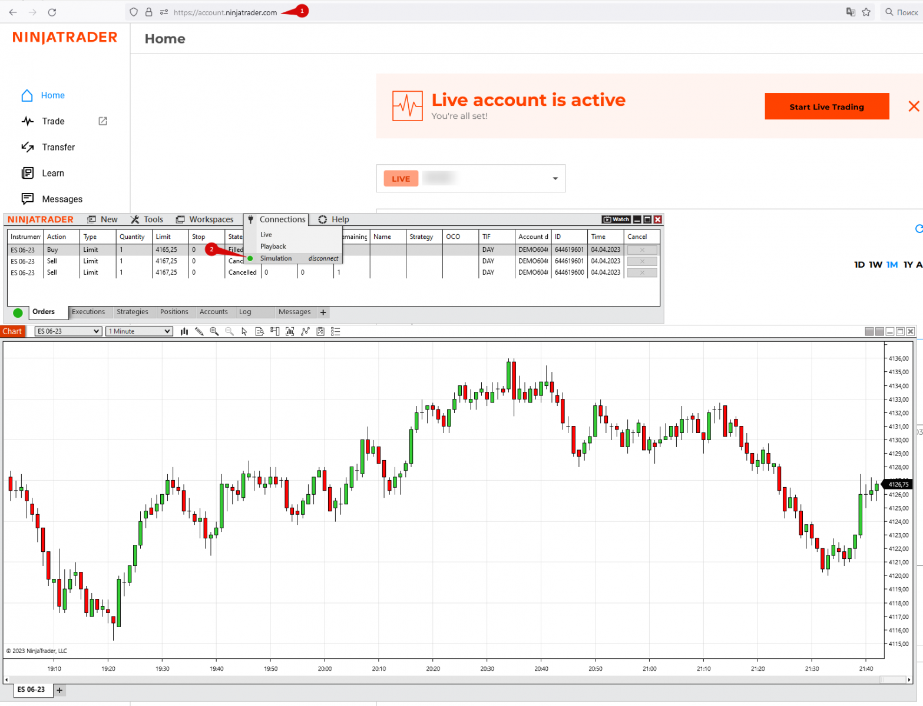923x706 pixels.
Task: Click the Simulation connection entry
Action: click(x=276, y=258)
